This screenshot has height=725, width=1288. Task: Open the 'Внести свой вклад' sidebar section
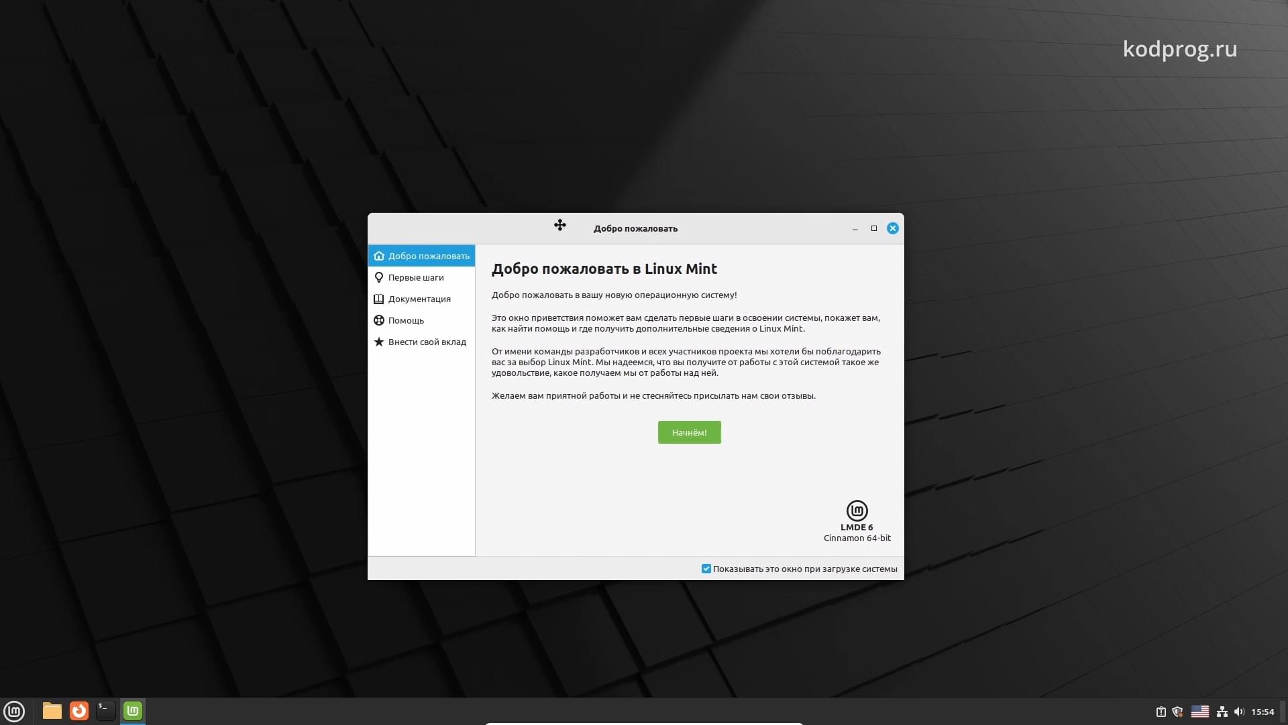click(x=421, y=342)
